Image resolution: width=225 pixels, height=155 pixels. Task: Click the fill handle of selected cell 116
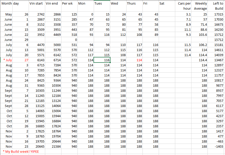point(110,63)
